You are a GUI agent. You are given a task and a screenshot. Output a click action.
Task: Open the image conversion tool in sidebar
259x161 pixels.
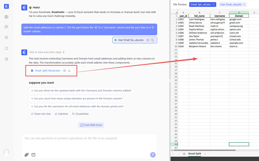pos(7,38)
